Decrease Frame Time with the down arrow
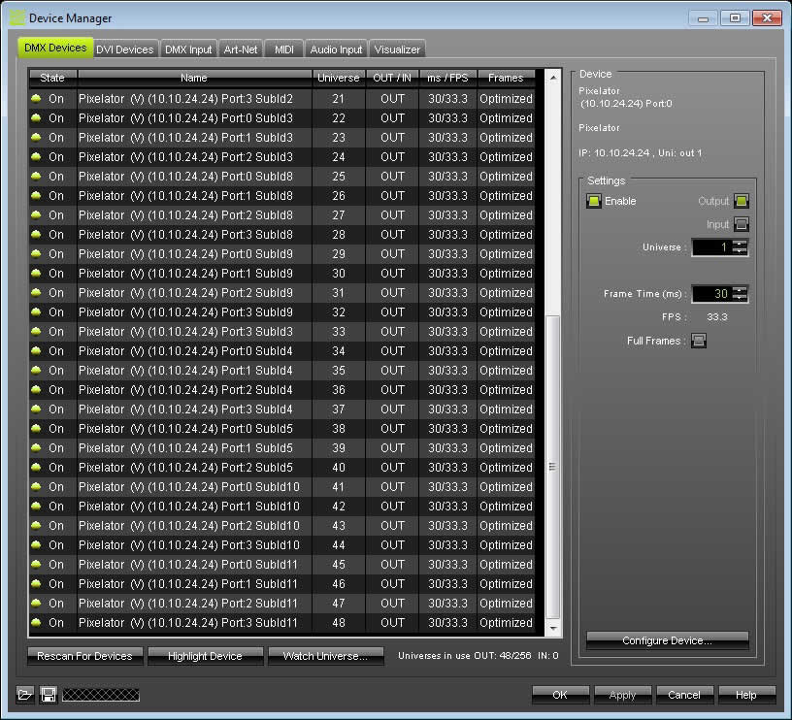 741,299
